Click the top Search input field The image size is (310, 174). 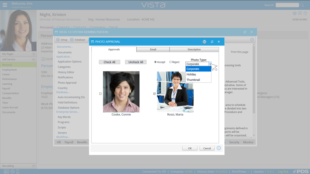[x=287, y=5]
